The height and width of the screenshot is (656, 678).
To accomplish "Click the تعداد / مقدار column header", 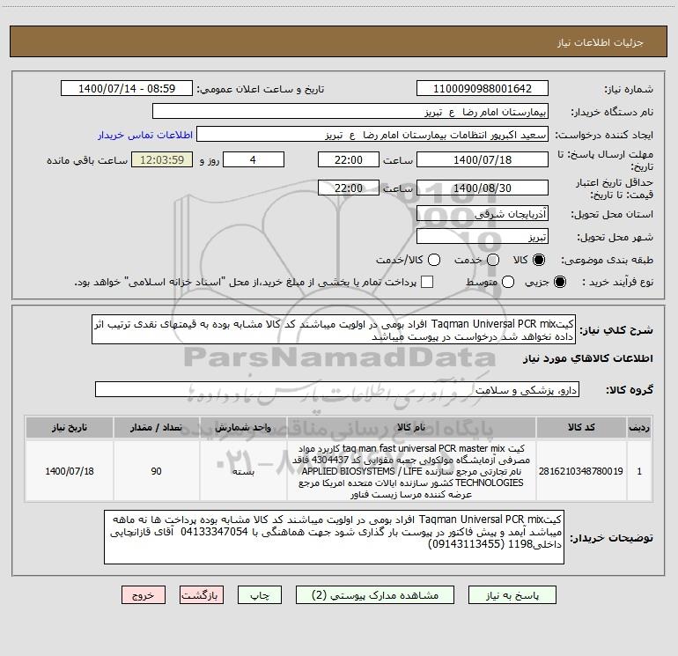I will (x=157, y=427).
